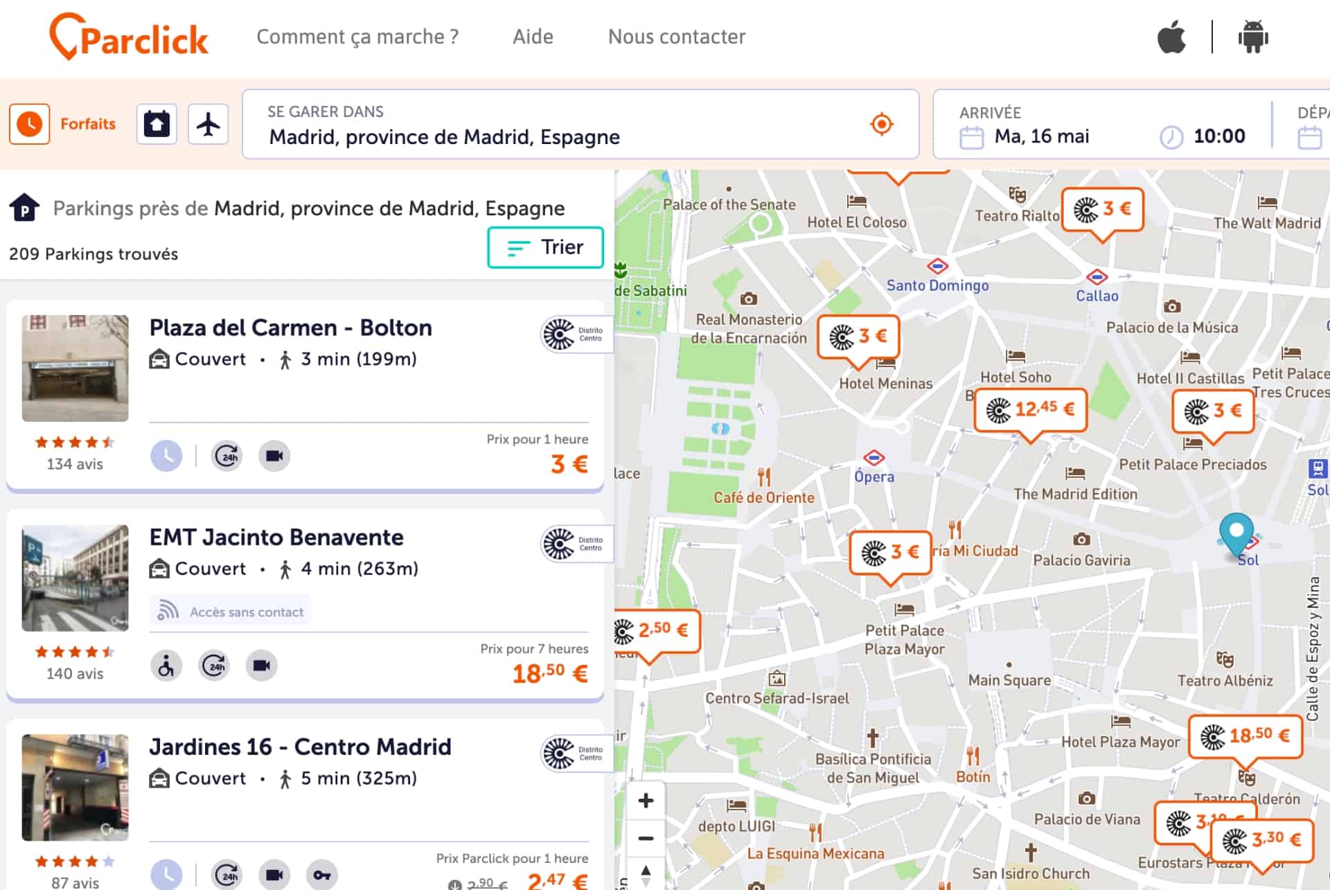
Task: Select 3 € marker near Hotel Meninas
Action: tap(858, 337)
